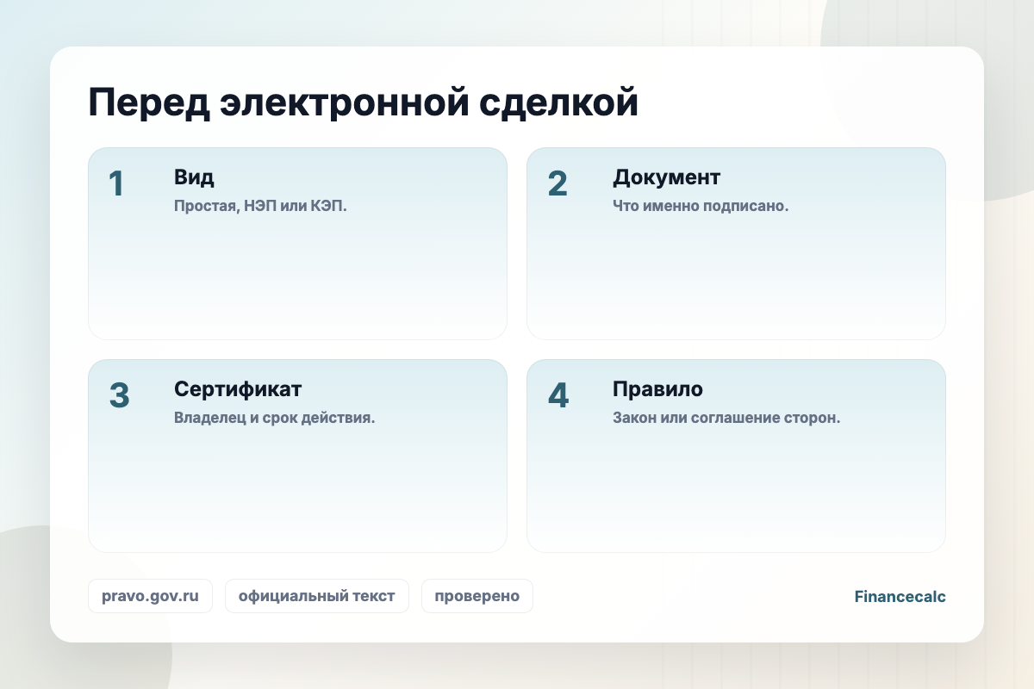Image resolution: width=1034 pixels, height=689 pixels.
Task: Click the "pravo.gov.ru" tag
Action: point(150,596)
